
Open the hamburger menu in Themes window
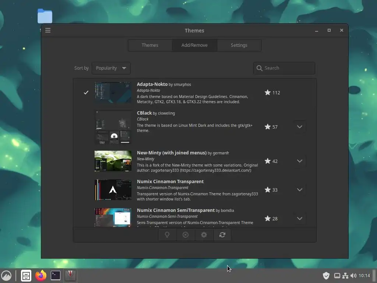coord(48,30)
